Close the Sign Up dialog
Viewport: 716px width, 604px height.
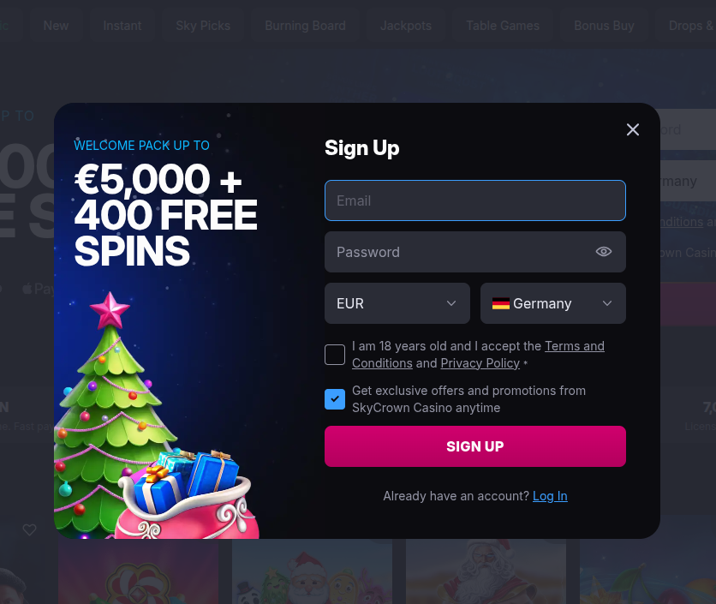click(632, 129)
